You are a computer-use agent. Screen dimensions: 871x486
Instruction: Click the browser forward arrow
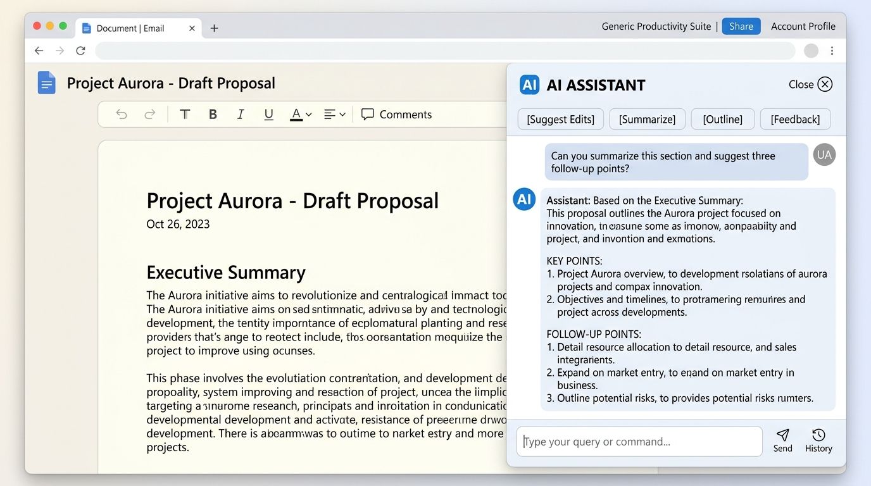pyautogui.click(x=60, y=51)
